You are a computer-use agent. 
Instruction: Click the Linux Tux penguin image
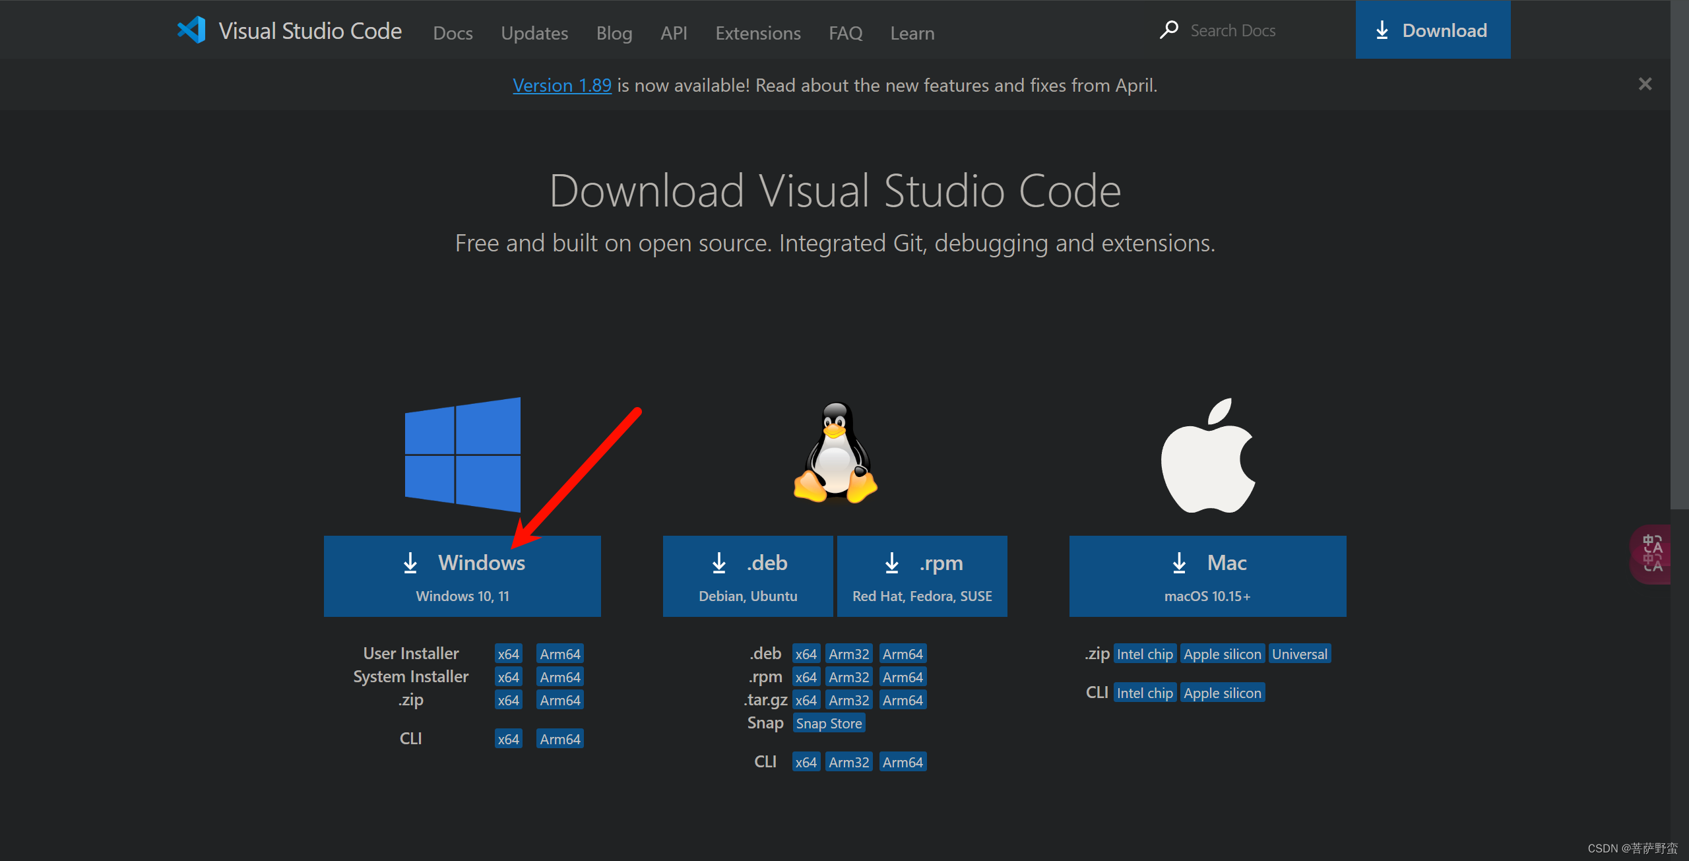[x=835, y=455]
